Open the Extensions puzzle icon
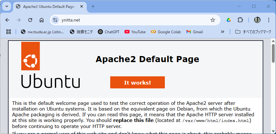This screenshot has height=134, width=276. point(240,20)
